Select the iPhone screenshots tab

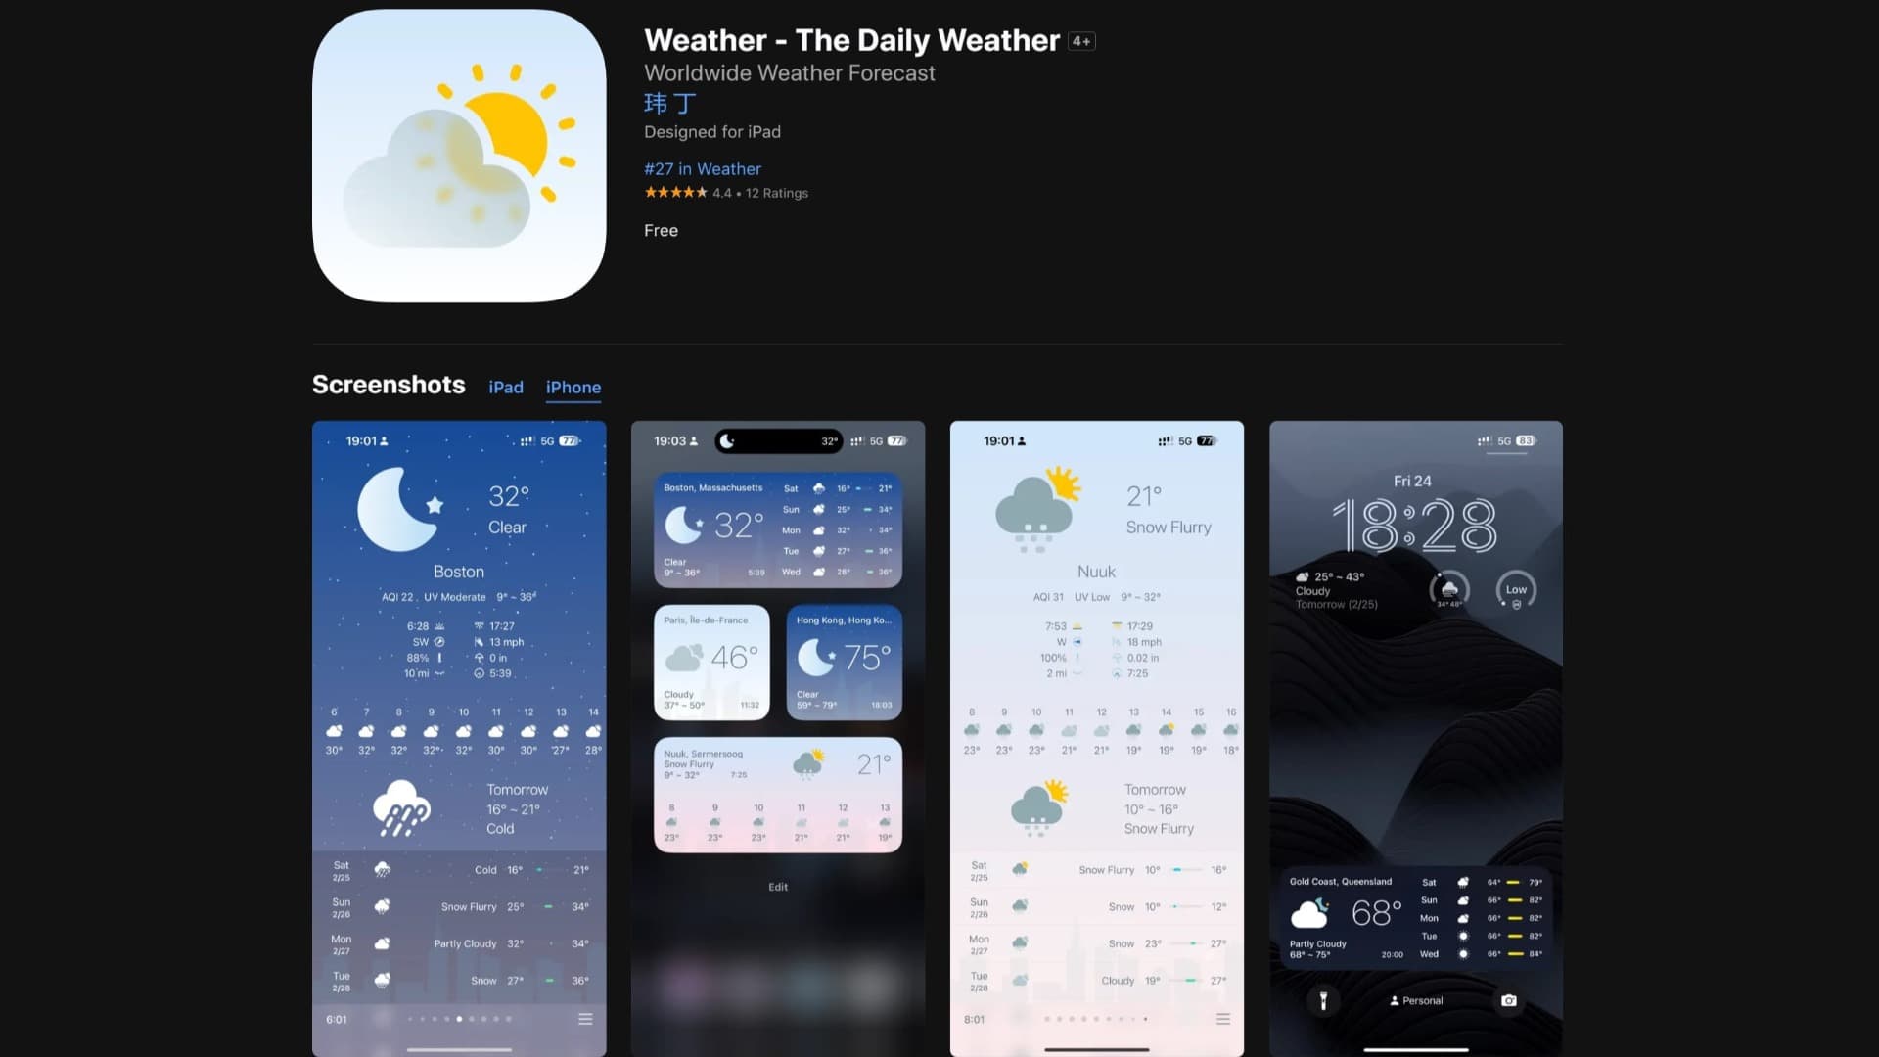573,388
